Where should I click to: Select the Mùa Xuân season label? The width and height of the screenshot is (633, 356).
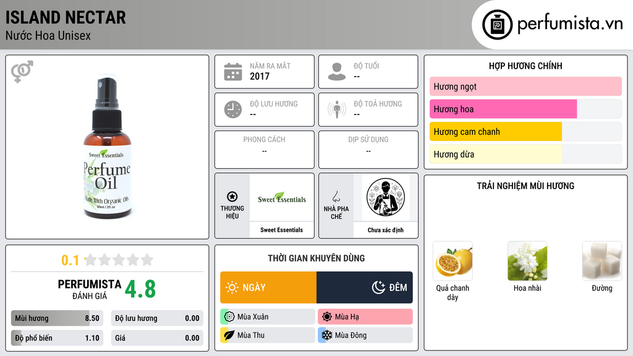click(x=253, y=317)
